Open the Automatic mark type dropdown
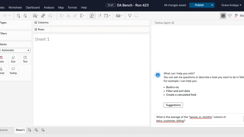Image resolution: width=244 pixels, height=137 pixels. pyautogui.click(x=15, y=50)
